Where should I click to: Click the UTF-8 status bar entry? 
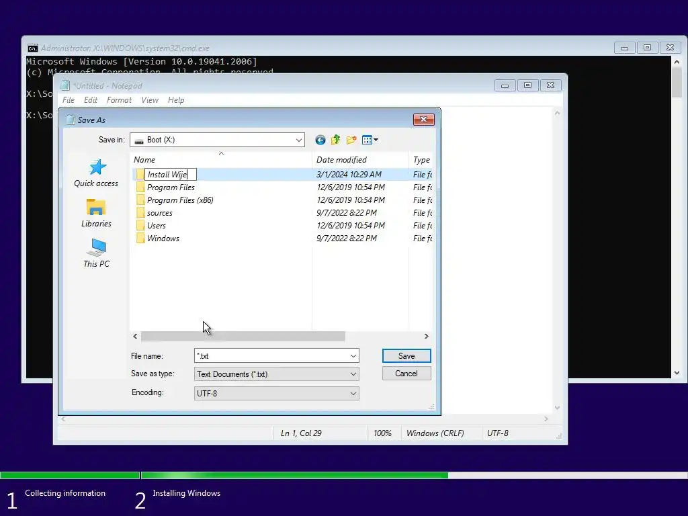click(x=498, y=433)
